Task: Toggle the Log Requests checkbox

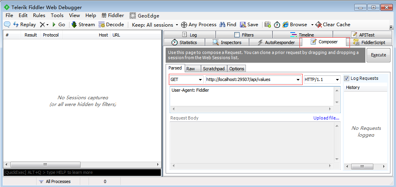Action: 347,78
